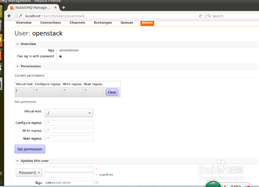Click the first password input field

[69, 169]
